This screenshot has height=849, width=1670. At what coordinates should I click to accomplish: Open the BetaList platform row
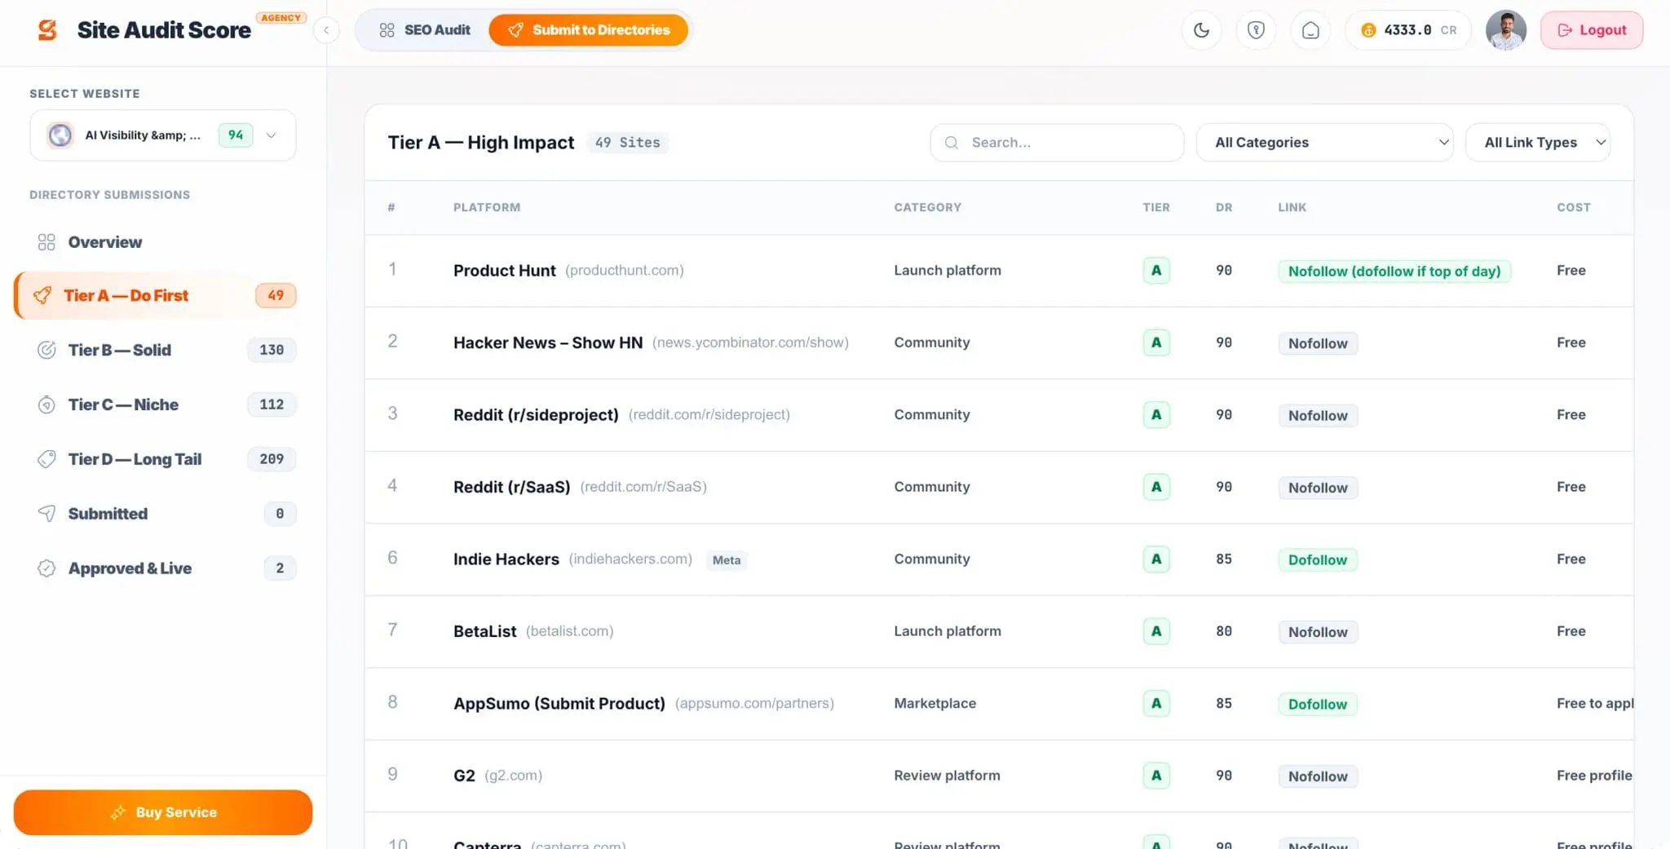click(x=999, y=631)
